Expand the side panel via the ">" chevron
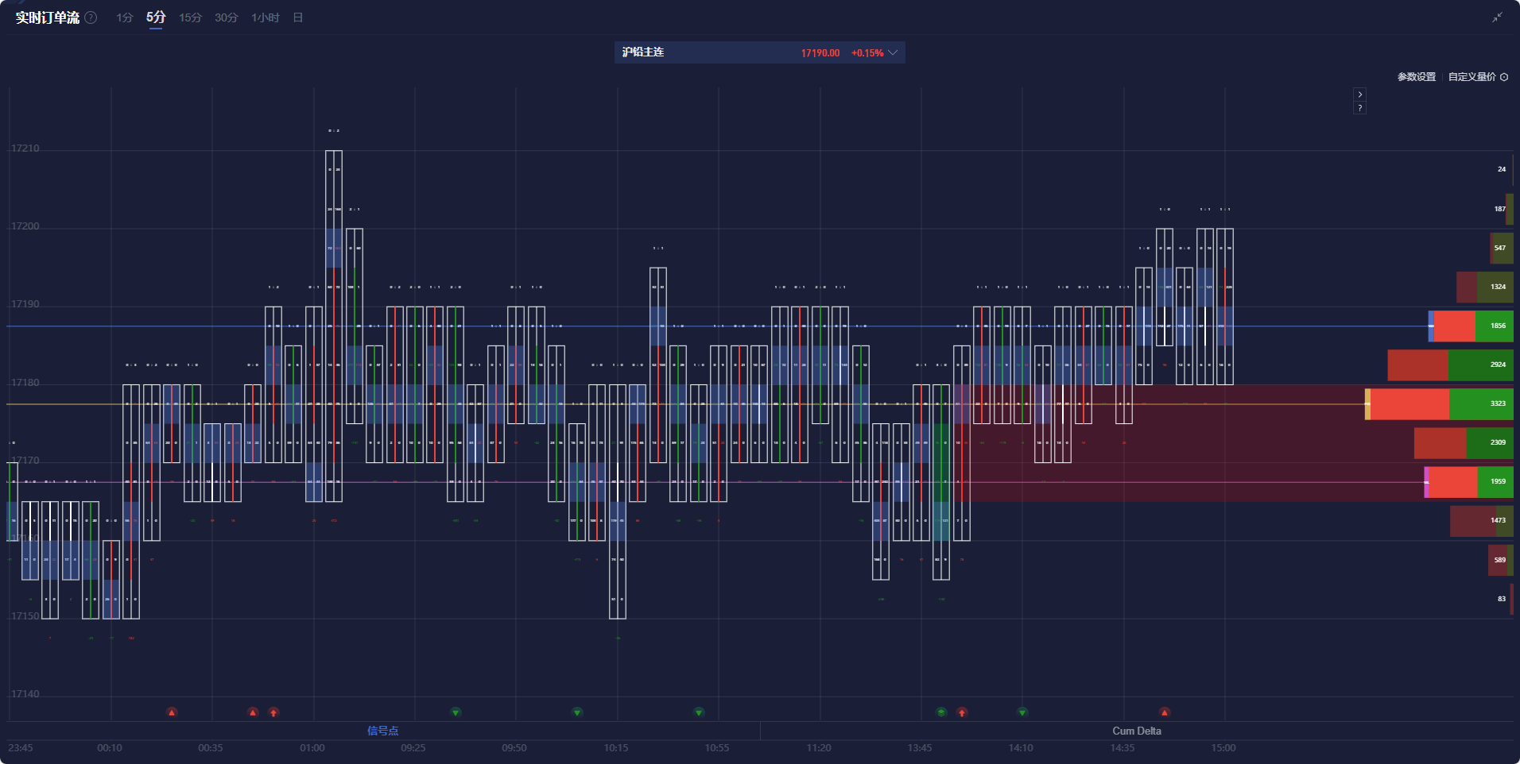Image resolution: width=1520 pixels, height=764 pixels. [1360, 93]
